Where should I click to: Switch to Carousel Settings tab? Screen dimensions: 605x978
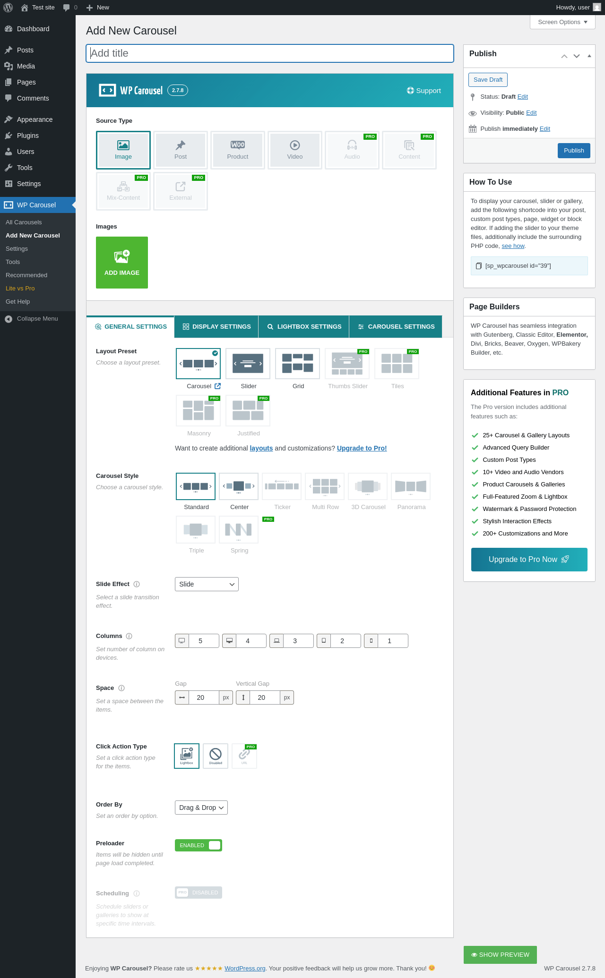tap(396, 327)
